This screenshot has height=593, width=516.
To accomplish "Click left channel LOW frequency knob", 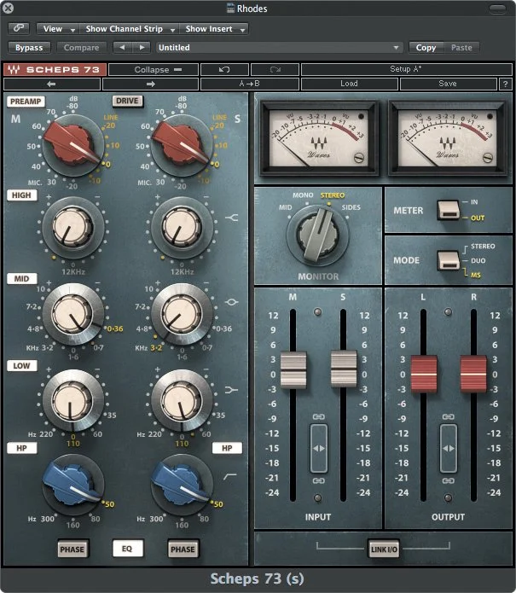I will click(72, 401).
